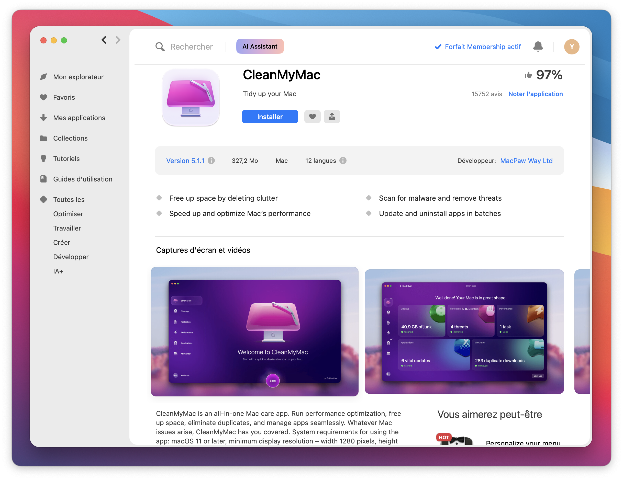Click Update and uninstall apps in batches
623x480 pixels.
(x=440, y=213)
